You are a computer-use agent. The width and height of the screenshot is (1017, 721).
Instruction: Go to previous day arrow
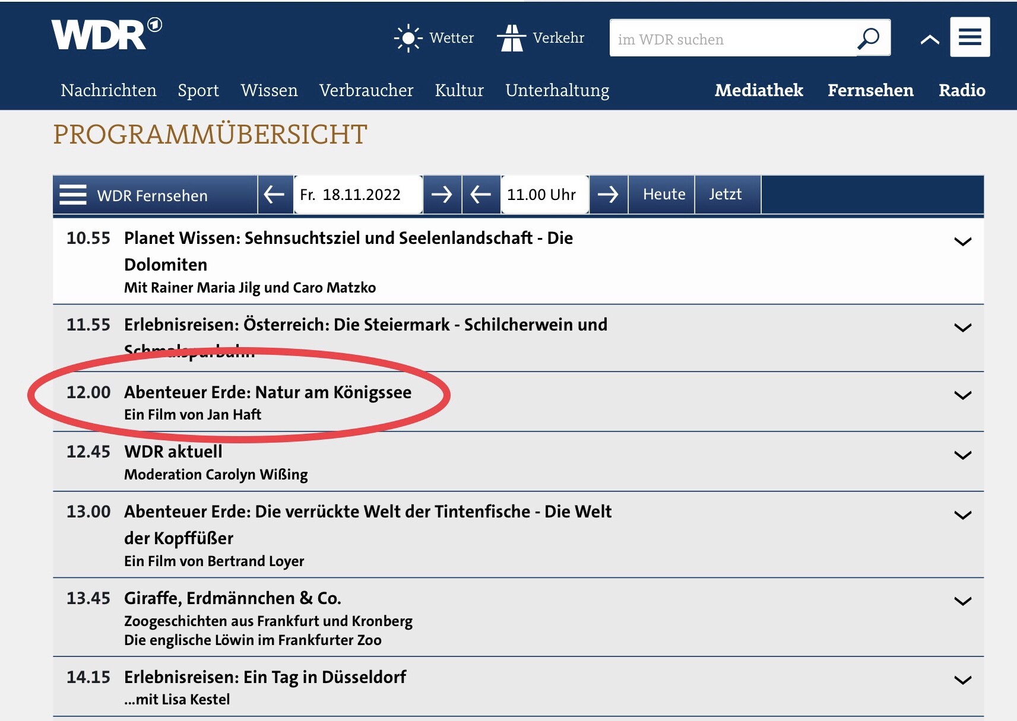[x=275, y=194]
